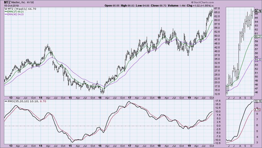262x148 pixels.
Task: Click the black PMO legend line
Action: 6,101
